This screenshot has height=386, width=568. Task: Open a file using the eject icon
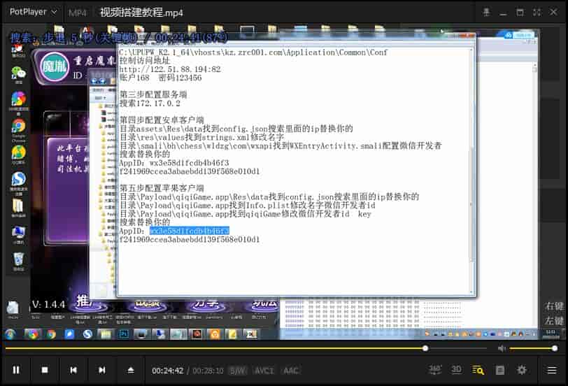[131, 370]
